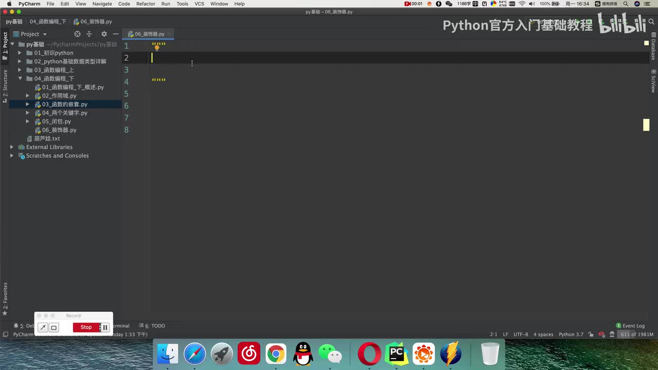Collapse the 04_函数编程_下 folder
The width and height of the screenshot is (658, 370).
point(20,79)
